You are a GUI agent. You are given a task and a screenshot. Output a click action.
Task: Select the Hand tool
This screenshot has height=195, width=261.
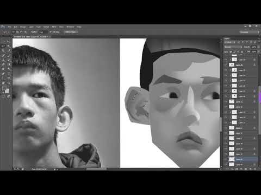[3, 83]
